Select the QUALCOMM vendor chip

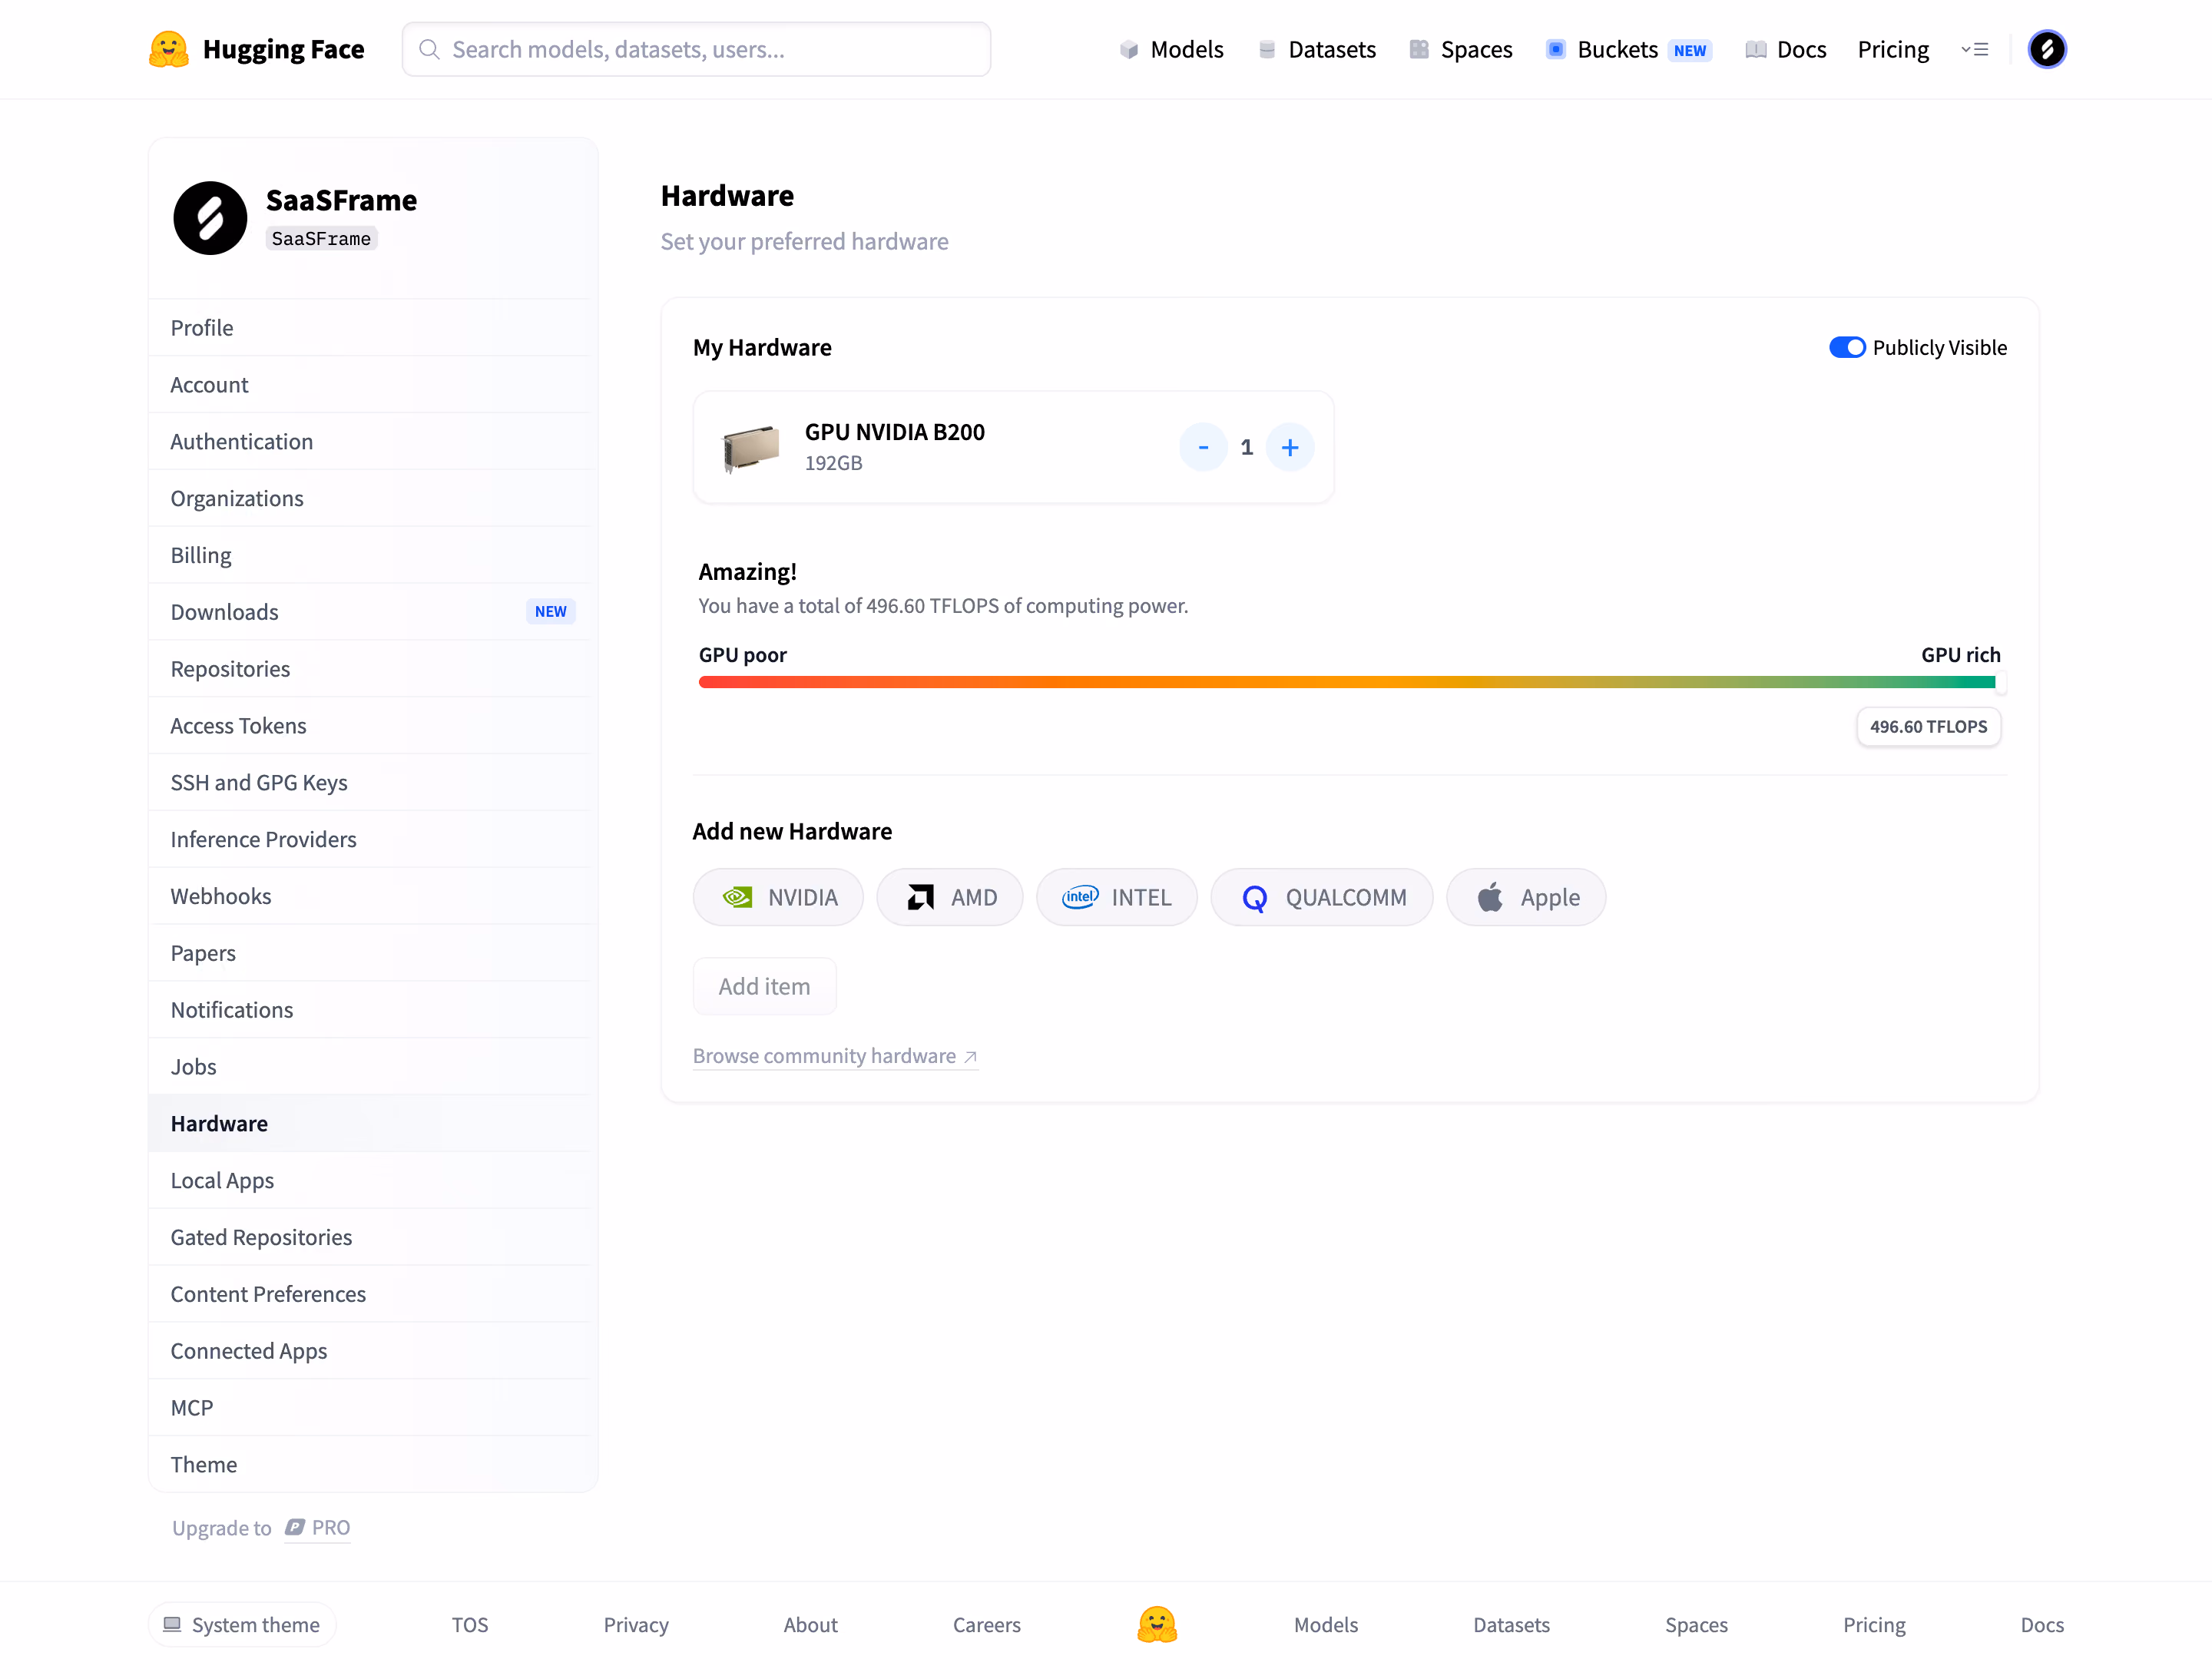pos(1322,897)
